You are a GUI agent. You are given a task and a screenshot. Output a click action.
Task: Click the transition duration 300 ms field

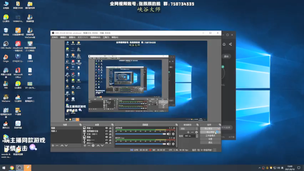pos(190,136)
